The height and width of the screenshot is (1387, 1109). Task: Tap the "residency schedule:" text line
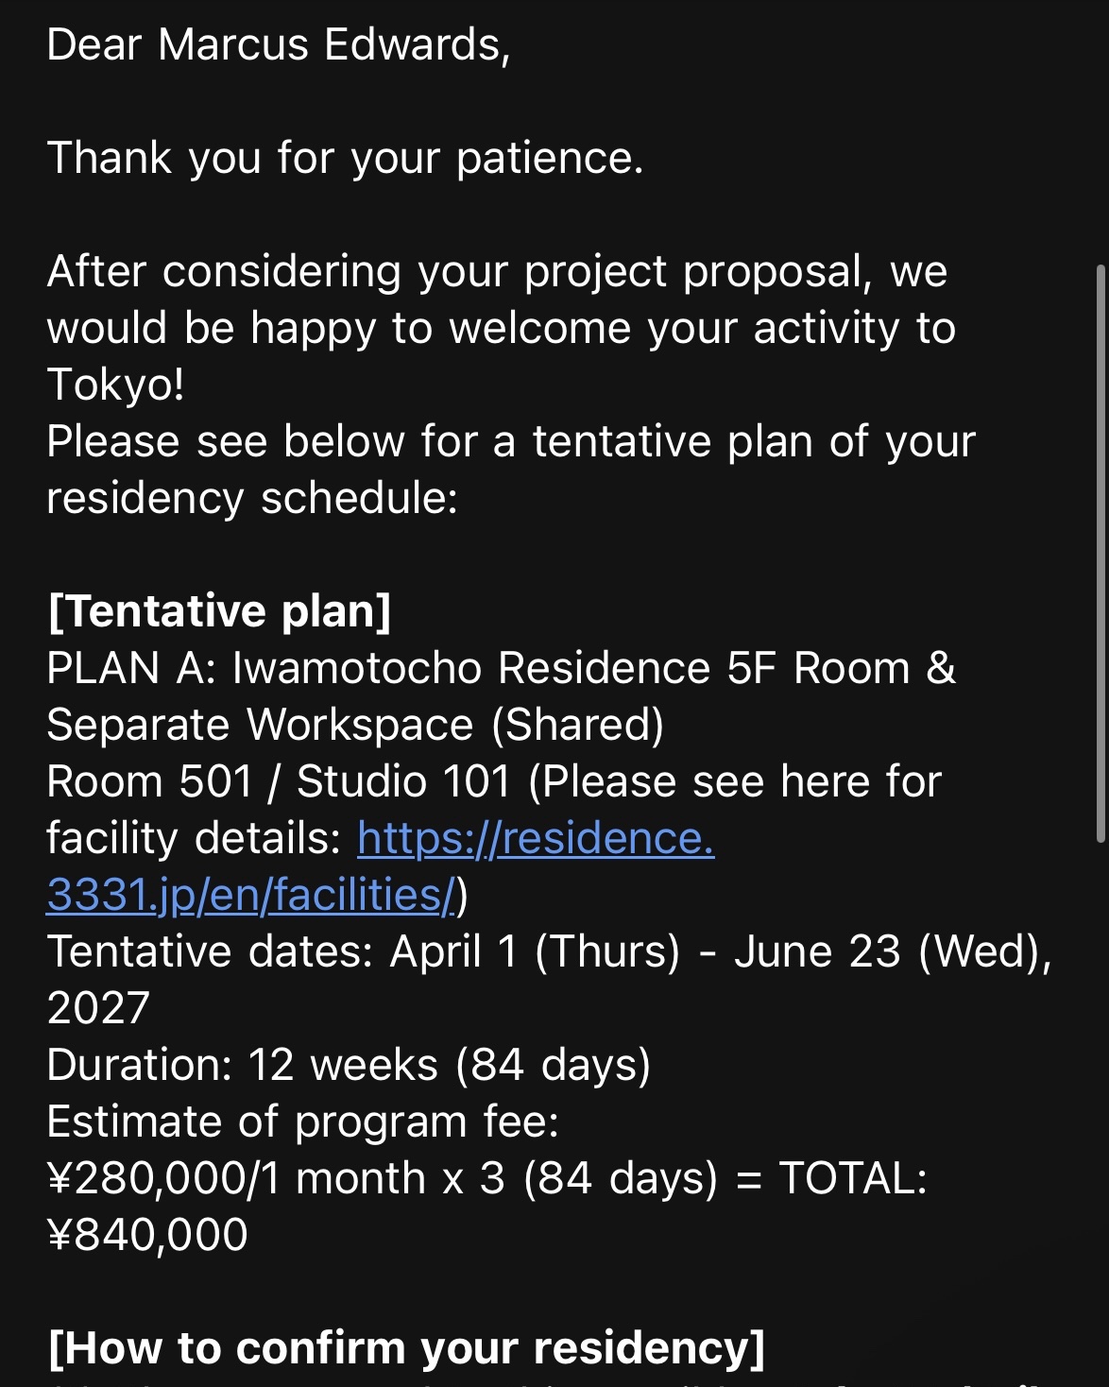252,498
